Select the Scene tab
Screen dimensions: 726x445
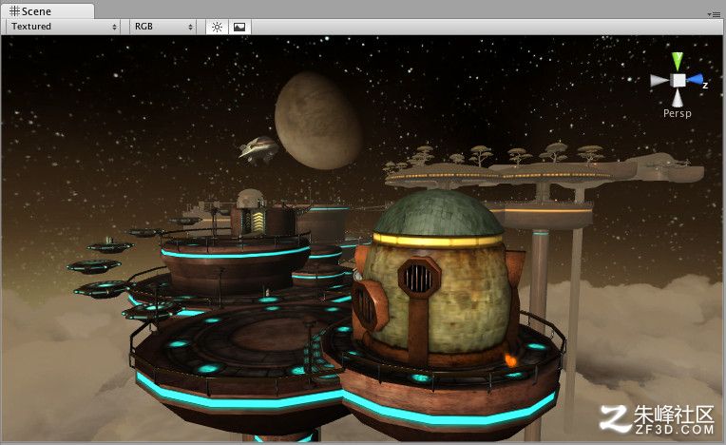pos(47,10)
